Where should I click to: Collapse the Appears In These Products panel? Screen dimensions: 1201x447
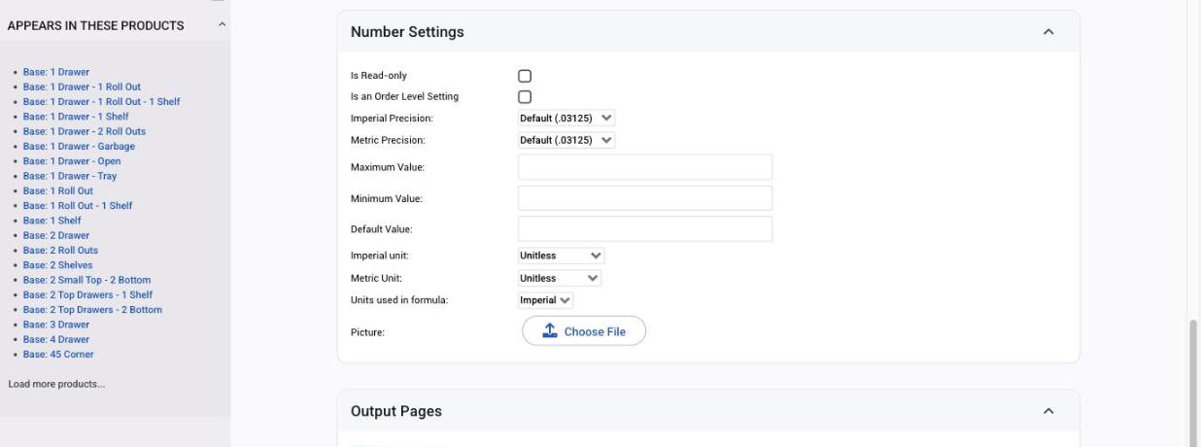coord(222,25)
